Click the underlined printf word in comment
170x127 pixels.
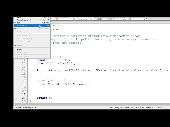click(x=59, y=39)
